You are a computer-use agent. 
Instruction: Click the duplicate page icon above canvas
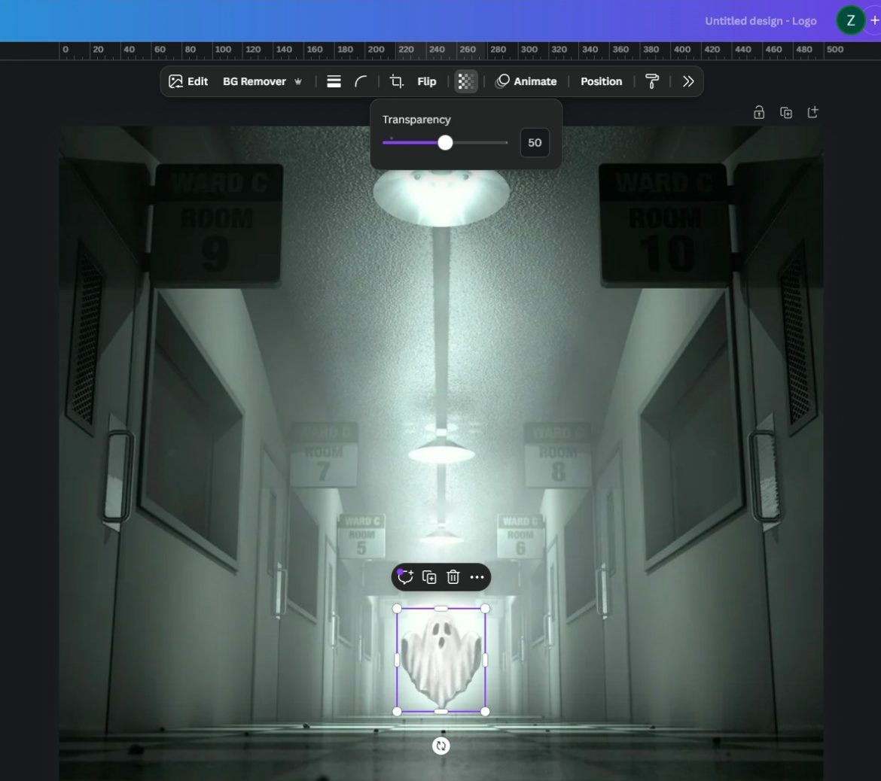[786, 112]
